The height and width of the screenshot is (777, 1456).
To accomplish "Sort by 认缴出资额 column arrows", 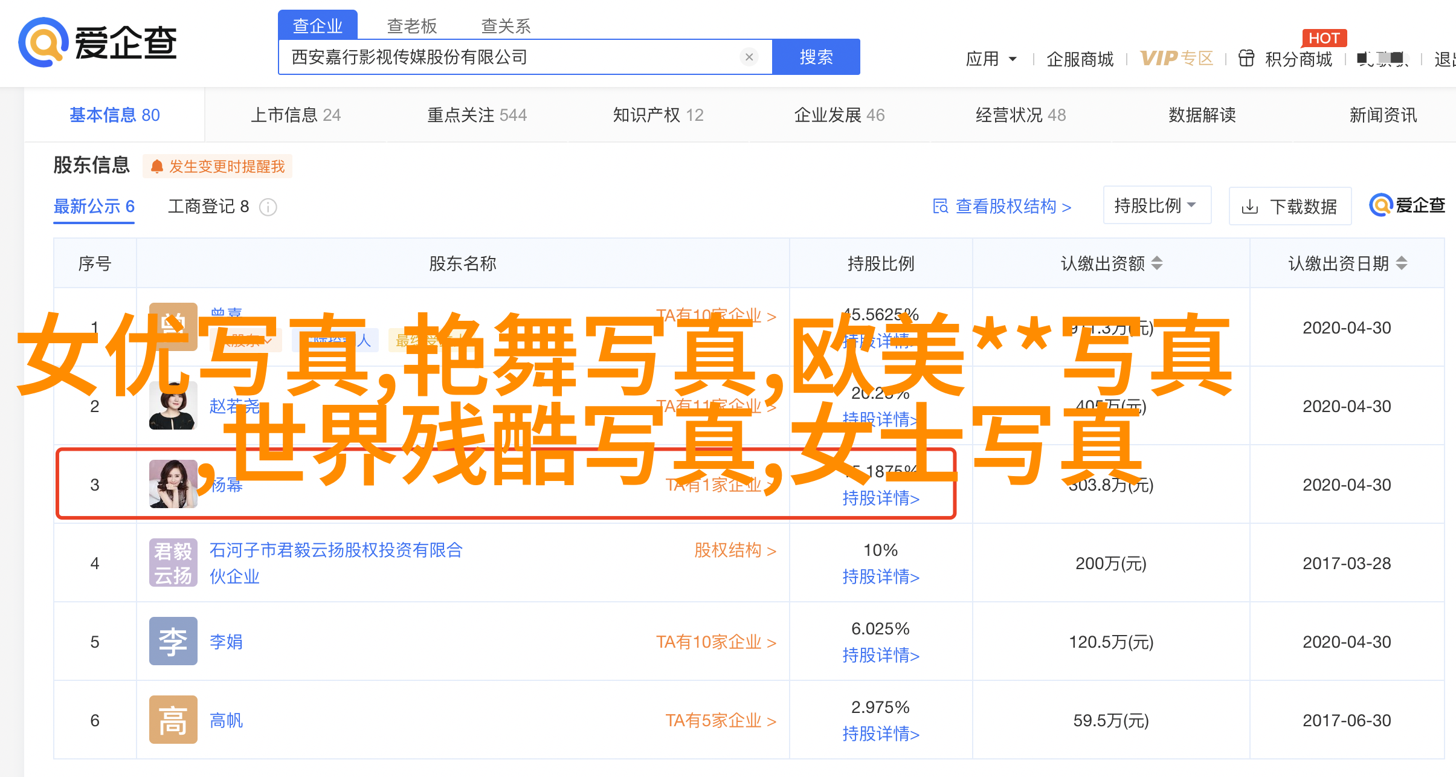I will (x=1157, y=263).
